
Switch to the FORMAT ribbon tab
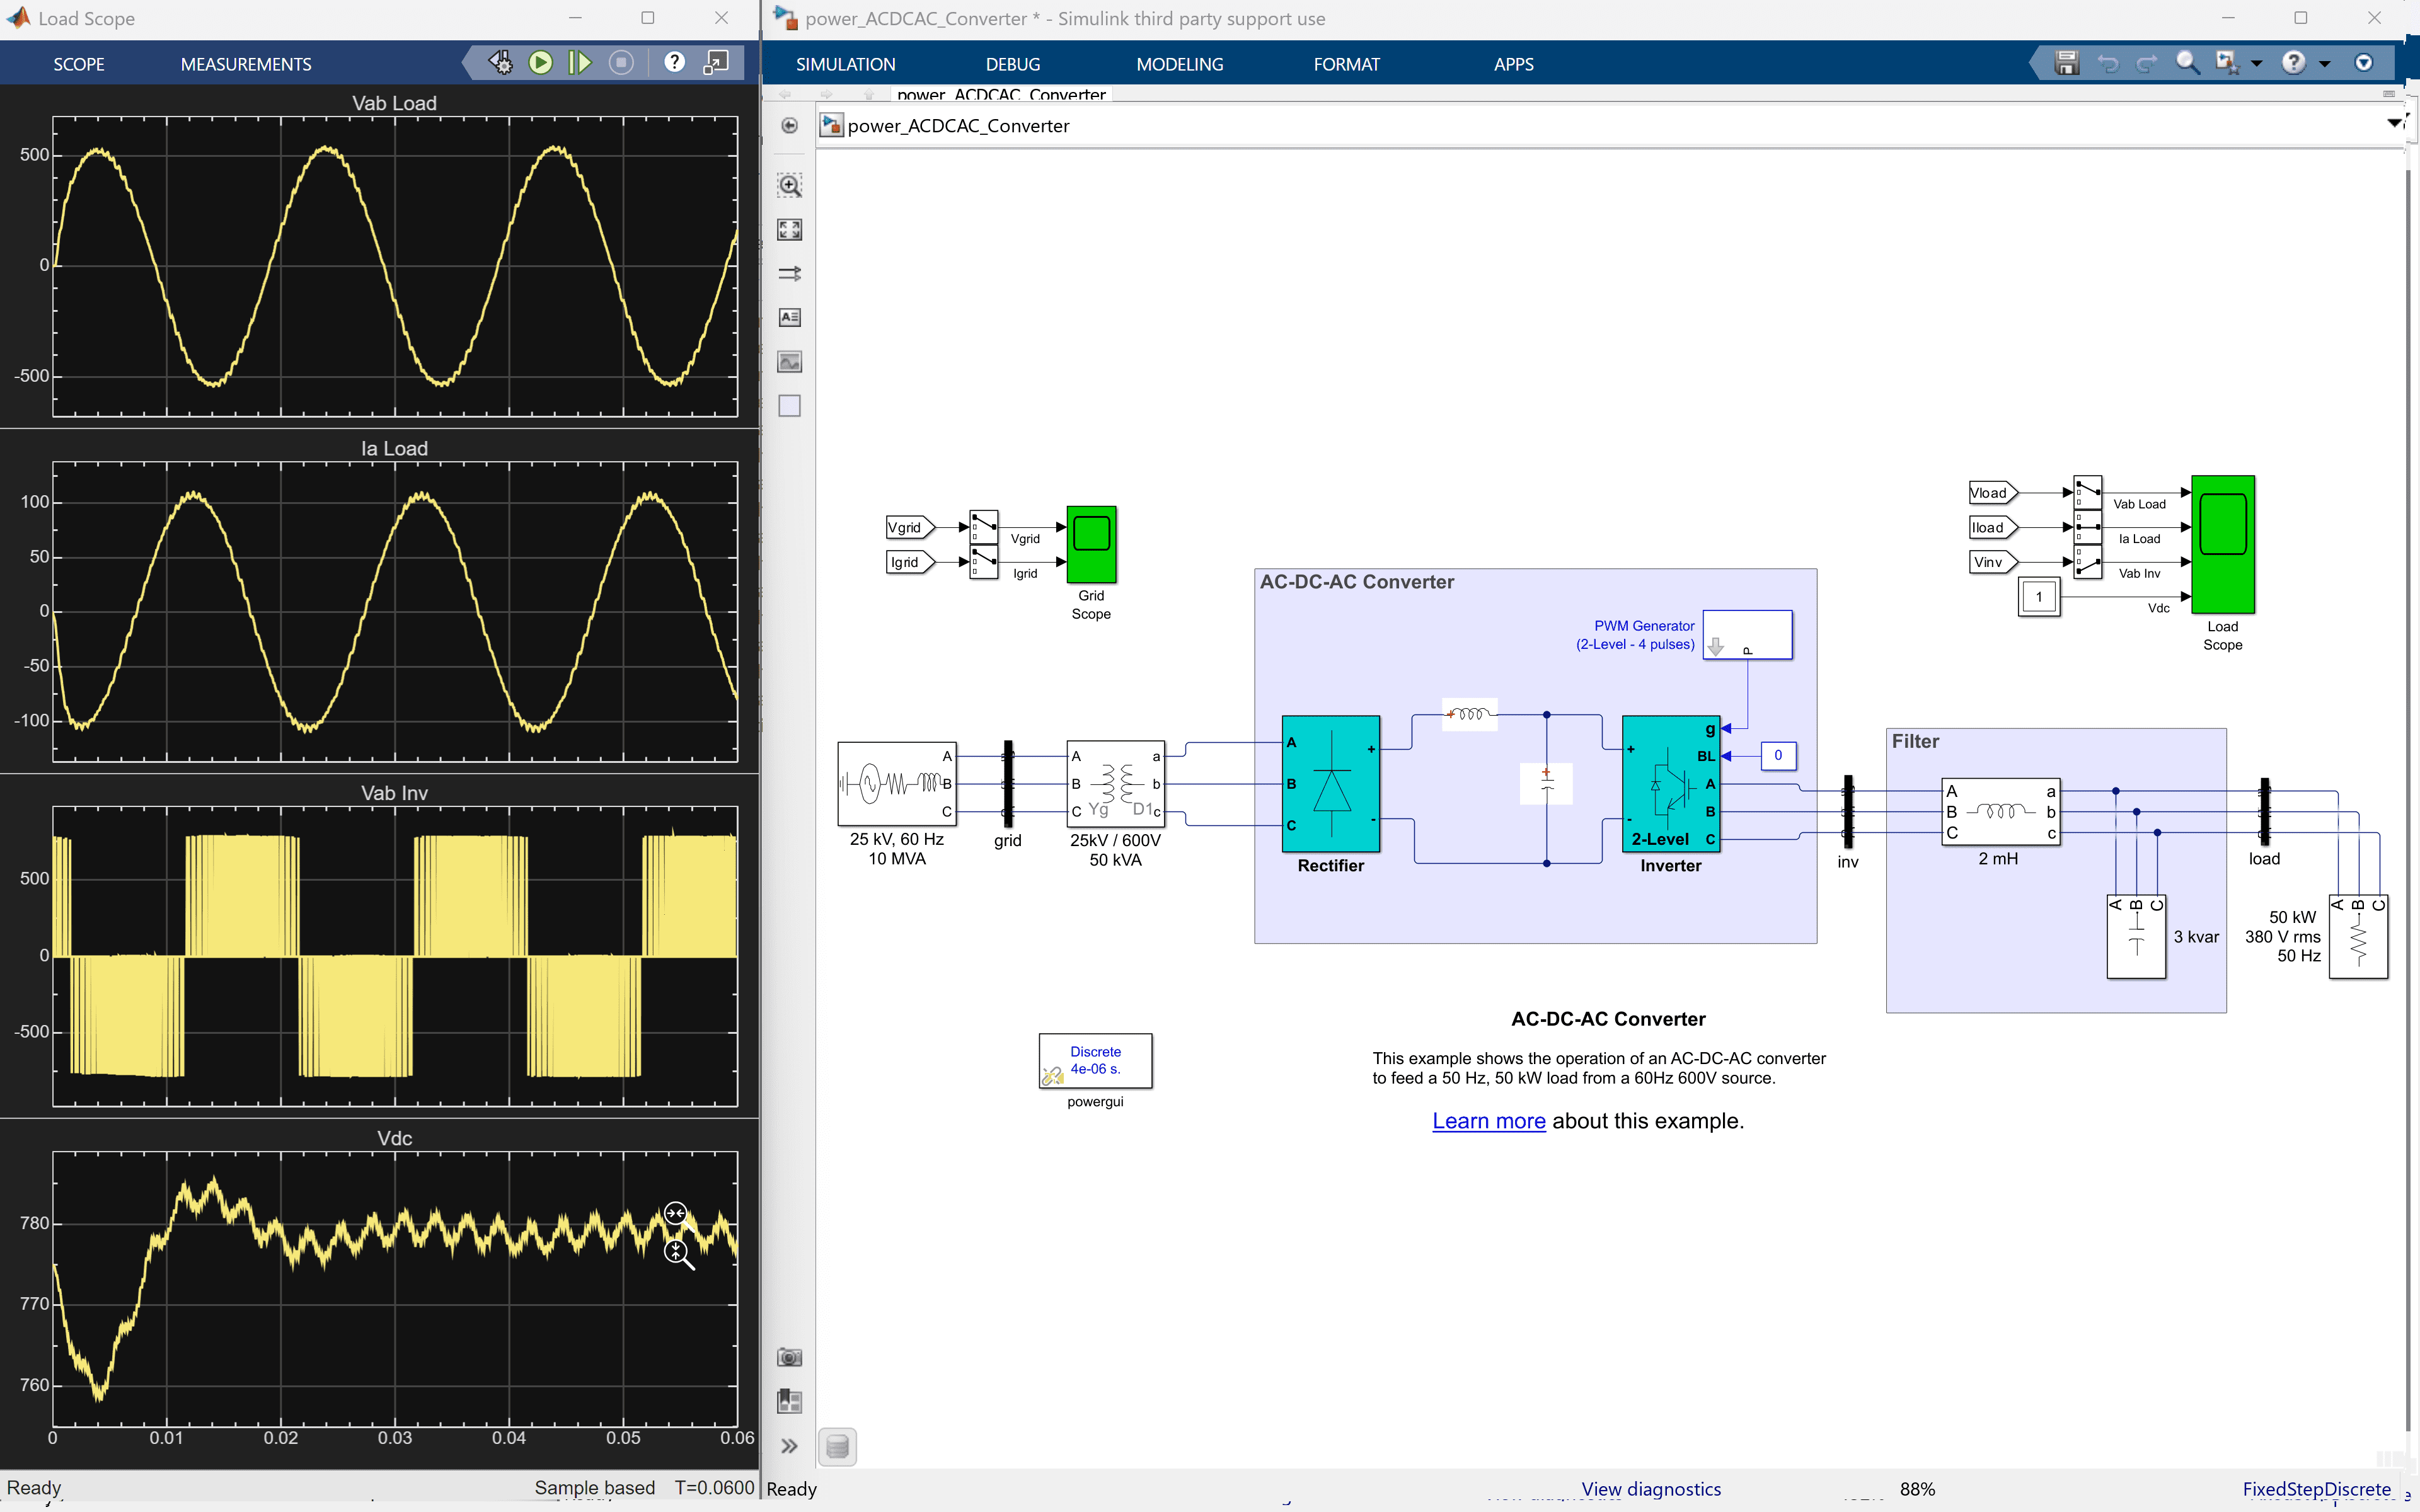1346,63
